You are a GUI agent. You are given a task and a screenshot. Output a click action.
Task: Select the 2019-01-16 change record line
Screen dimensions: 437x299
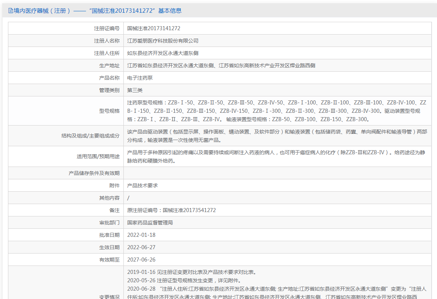(x=192, y=272)
